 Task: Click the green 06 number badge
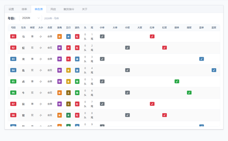[13, 93]
